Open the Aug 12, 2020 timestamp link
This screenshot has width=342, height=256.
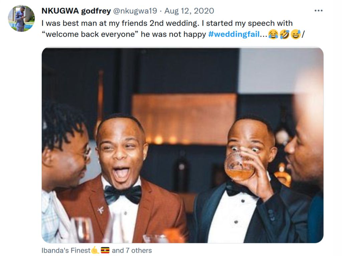tap(189, 11)
